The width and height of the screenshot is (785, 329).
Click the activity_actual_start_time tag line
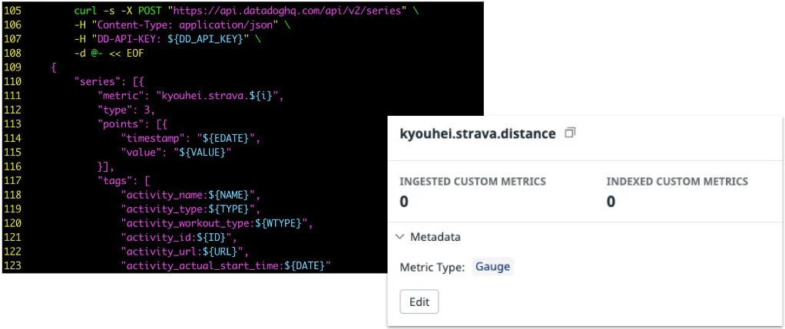pyautogui.click(x=227, y=265)
